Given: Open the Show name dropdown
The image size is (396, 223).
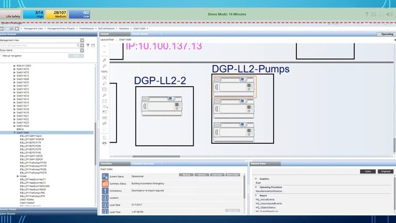Looking at the screenshot, I should click(x=82, y=51).
